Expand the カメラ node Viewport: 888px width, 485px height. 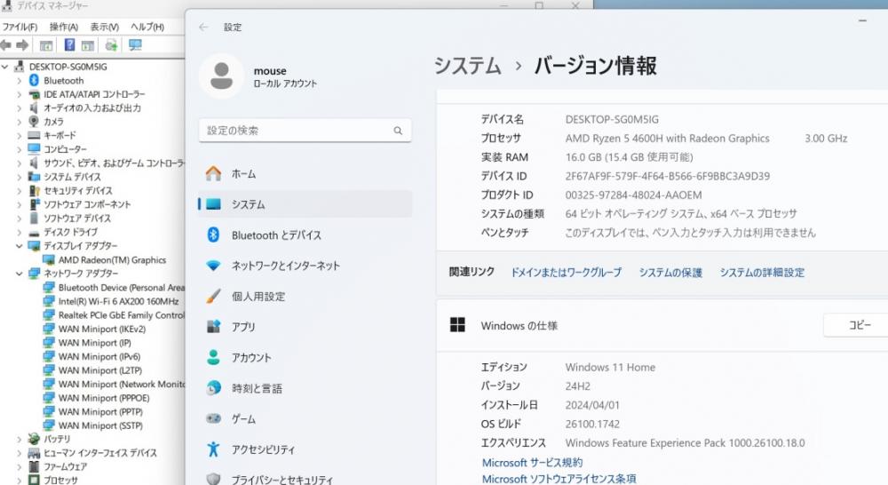pyautogui.click(x=20, y=122)
